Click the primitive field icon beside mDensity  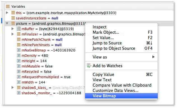[19, 55]
